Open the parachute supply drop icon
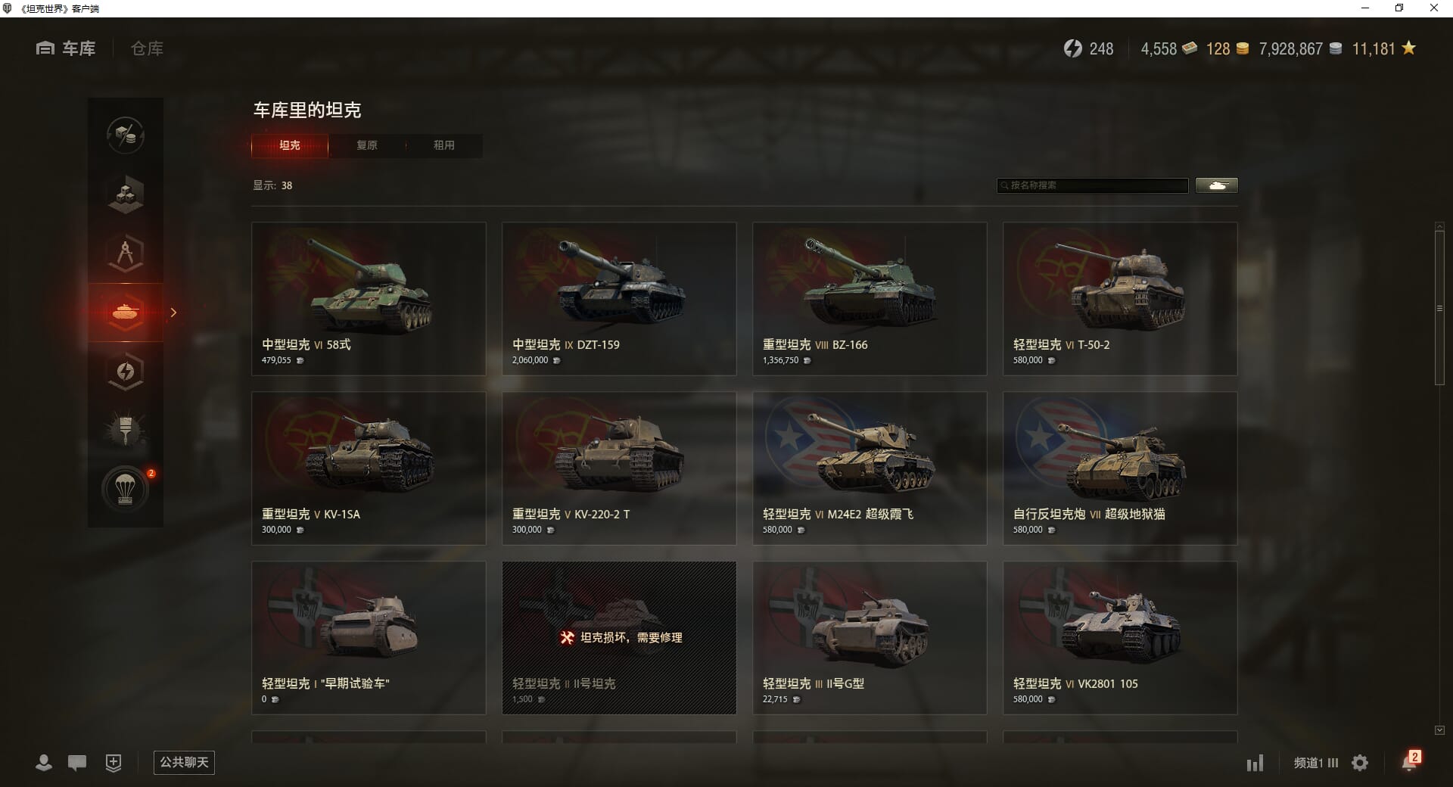Screen dimensions: 1453x787 tap(126, 490)
